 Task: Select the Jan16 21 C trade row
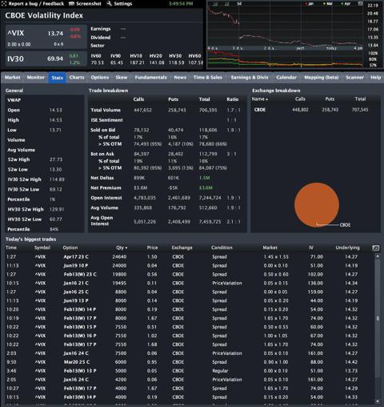(190, 283)
